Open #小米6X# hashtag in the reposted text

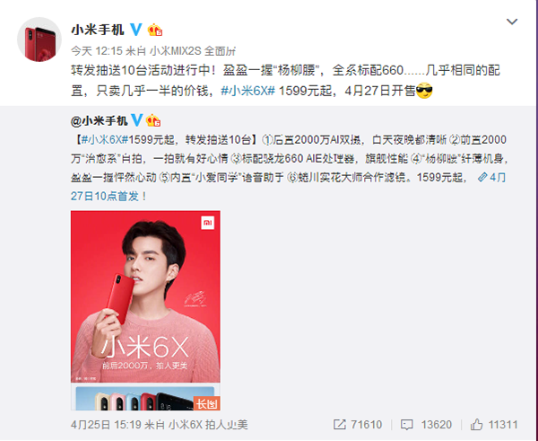(x=105, y=140)
